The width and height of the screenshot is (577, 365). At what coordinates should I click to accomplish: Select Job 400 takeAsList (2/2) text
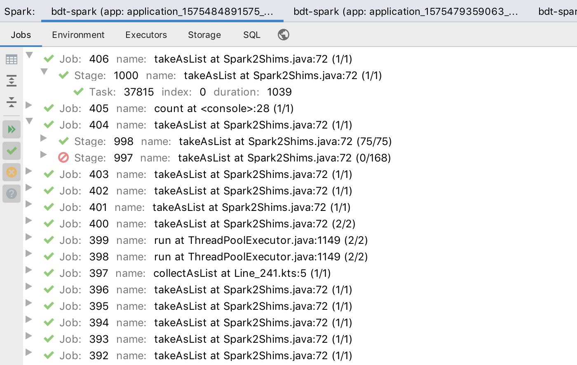255,224
